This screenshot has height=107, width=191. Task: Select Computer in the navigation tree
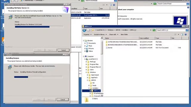[90, 56]
